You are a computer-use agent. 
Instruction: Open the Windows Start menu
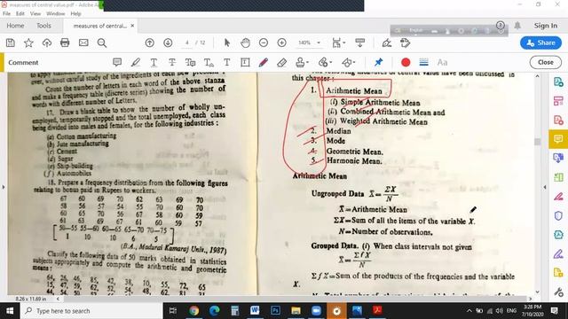pyautogui.click(x=10, y=311)
